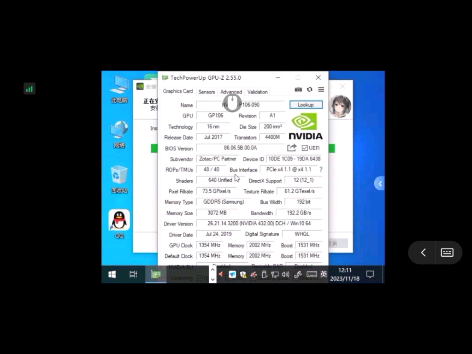Click the pen workspace tray icon
Image resolution: width=472 pixels, height=354 pixels.
coord(298,274)
